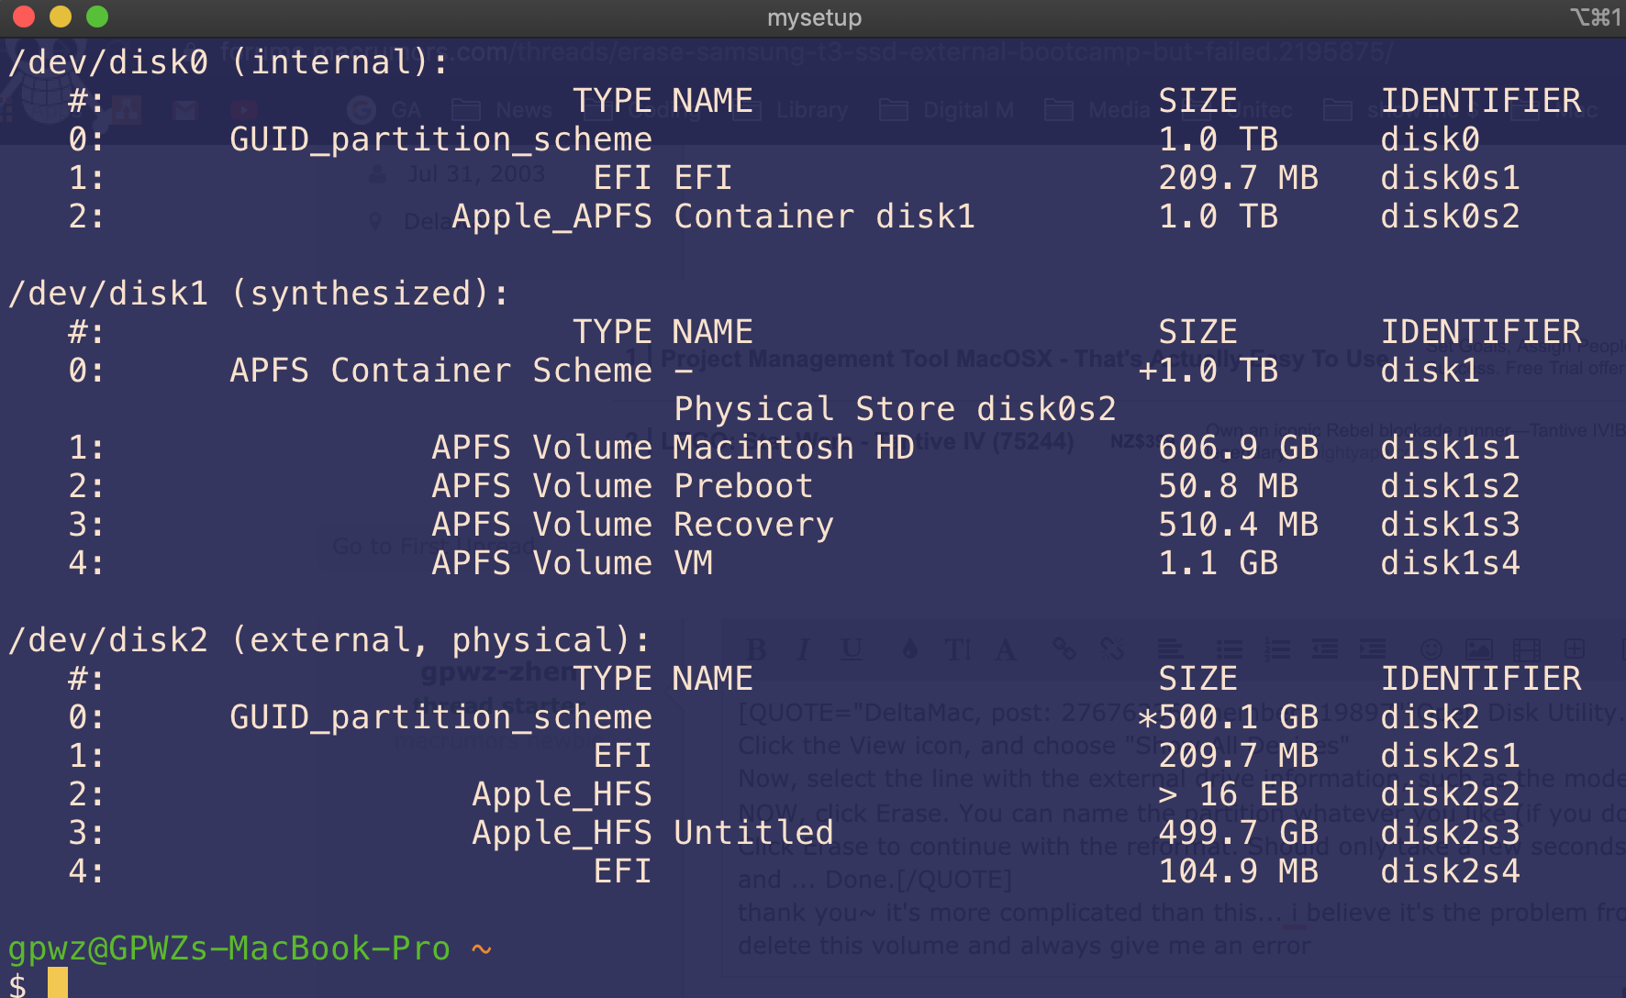Click the /dev/disk2 (external, physical) heading

tap(329, 640)
